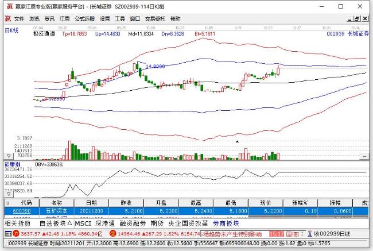Open the 公式选股 menu

pos(84,18)
